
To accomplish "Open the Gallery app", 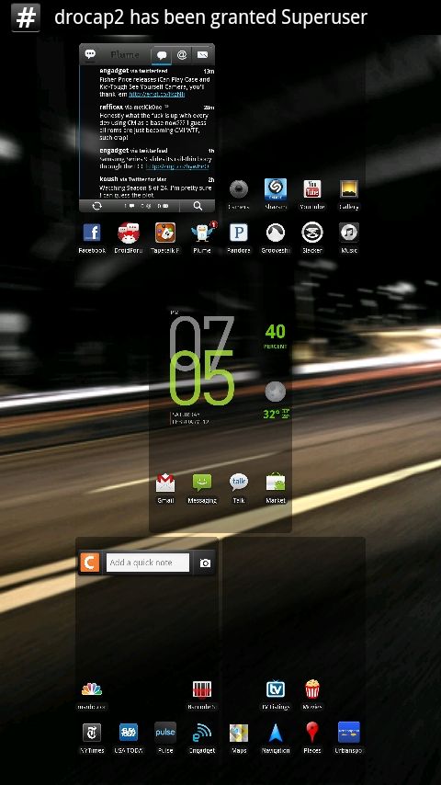I will click(x=349, y=189).
